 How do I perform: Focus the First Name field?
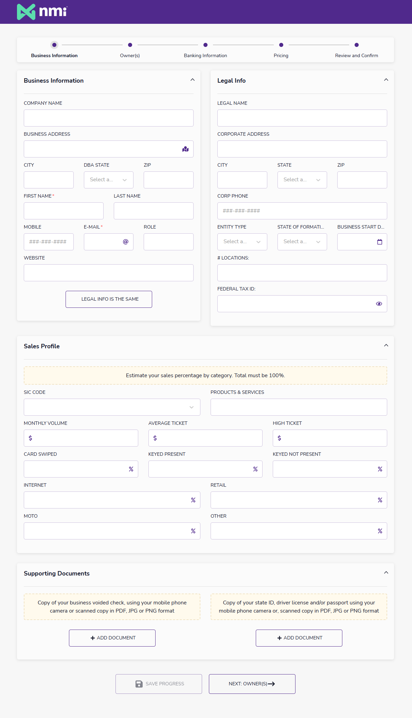pyautogui.click(x=64, y=211)
